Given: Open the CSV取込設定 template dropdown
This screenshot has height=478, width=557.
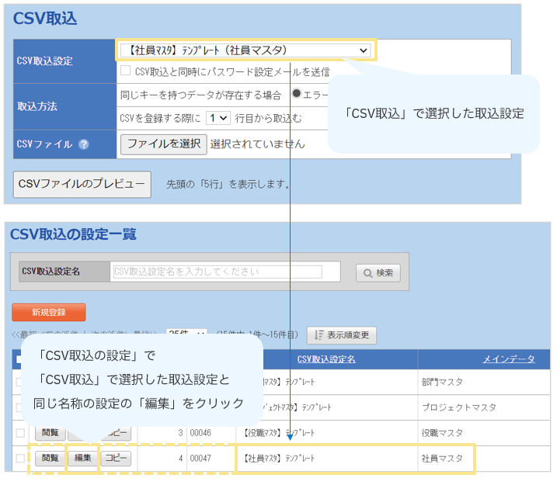Looking at the screenshot, I should (245, 50).
